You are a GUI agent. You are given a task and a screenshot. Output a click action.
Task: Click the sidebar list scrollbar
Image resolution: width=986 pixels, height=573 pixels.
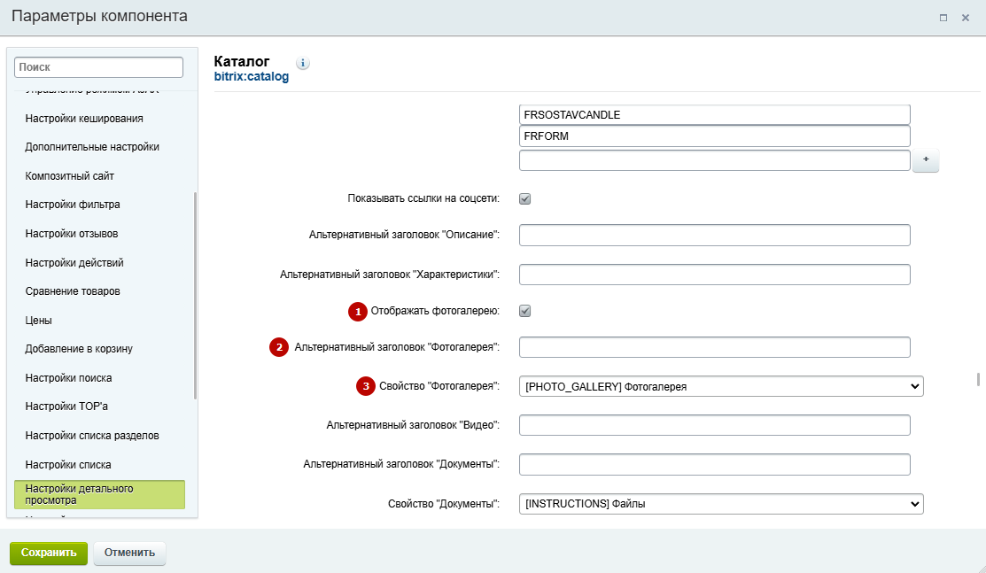195,296
